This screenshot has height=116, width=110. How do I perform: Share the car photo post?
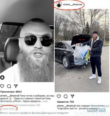click(72, 96)
